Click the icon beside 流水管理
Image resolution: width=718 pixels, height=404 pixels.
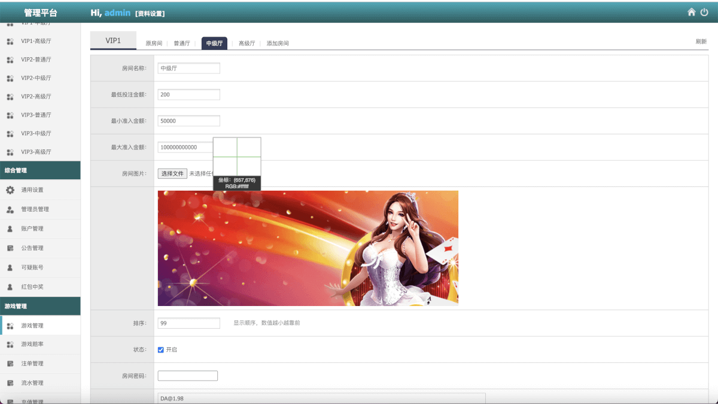point(10,383)
